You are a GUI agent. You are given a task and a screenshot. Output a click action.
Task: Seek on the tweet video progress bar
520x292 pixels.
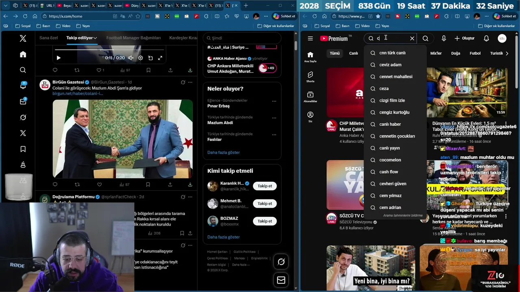[x=109, y=50]
